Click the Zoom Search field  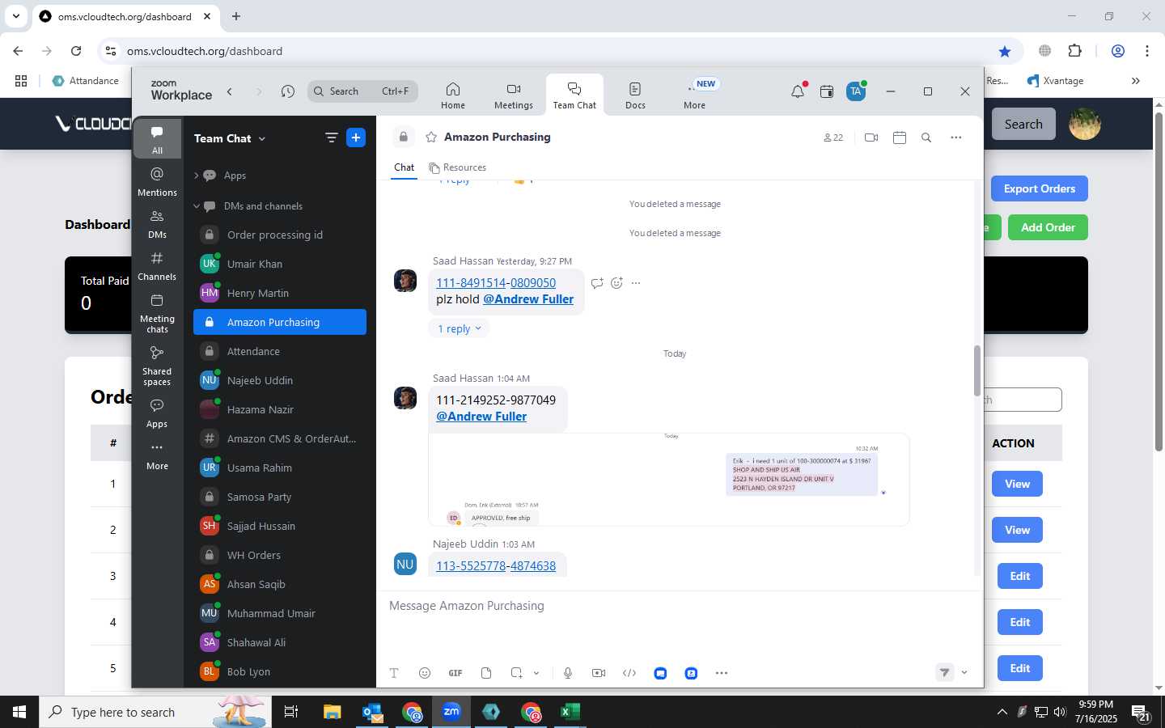(362, 91)
